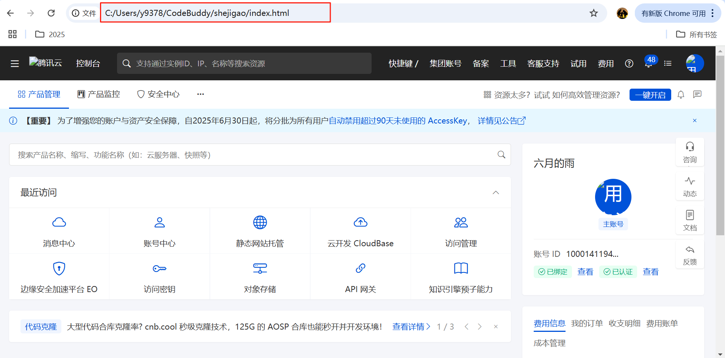The width and height of the screenshot is (725, 358).
Task: Dismiss the important notice banner
Action: click(x=695, y=120)
